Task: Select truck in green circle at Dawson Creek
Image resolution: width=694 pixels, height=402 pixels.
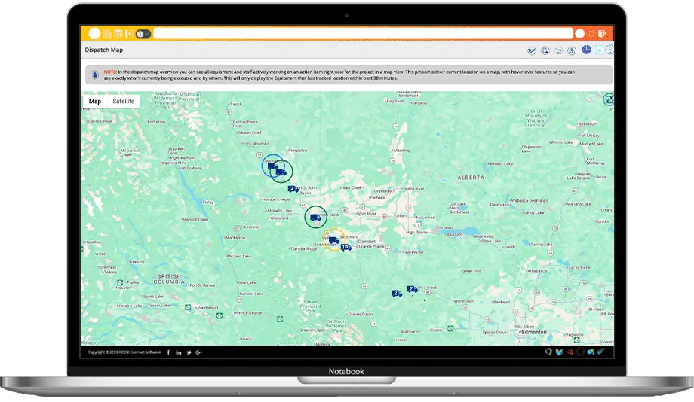Action: click(x=315, y=218)
